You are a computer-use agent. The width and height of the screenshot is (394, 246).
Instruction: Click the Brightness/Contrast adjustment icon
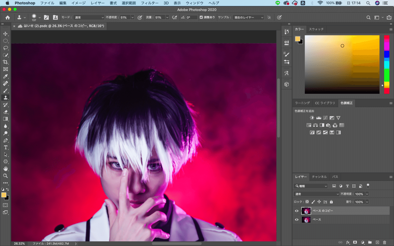[312, 118]
